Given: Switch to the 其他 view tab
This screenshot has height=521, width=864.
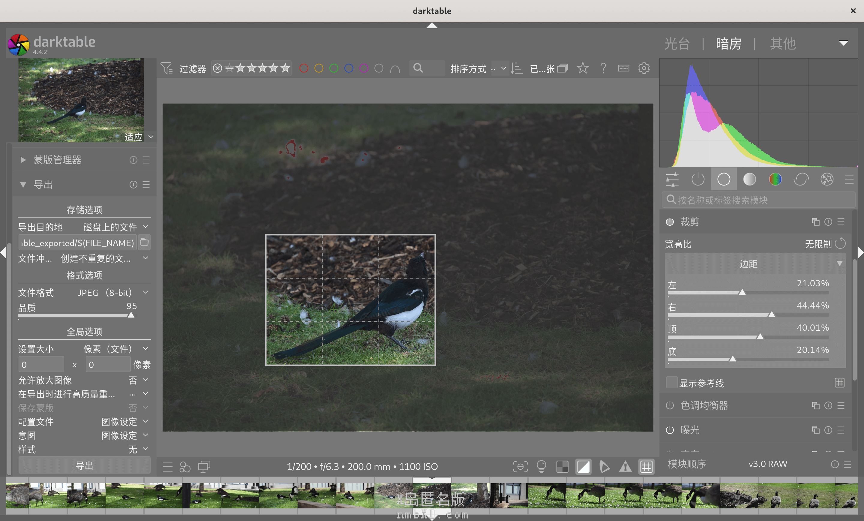Looking at the screenshot, I should [783, 44].
